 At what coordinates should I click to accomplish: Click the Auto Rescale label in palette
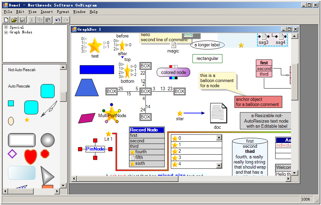point(19,86)
